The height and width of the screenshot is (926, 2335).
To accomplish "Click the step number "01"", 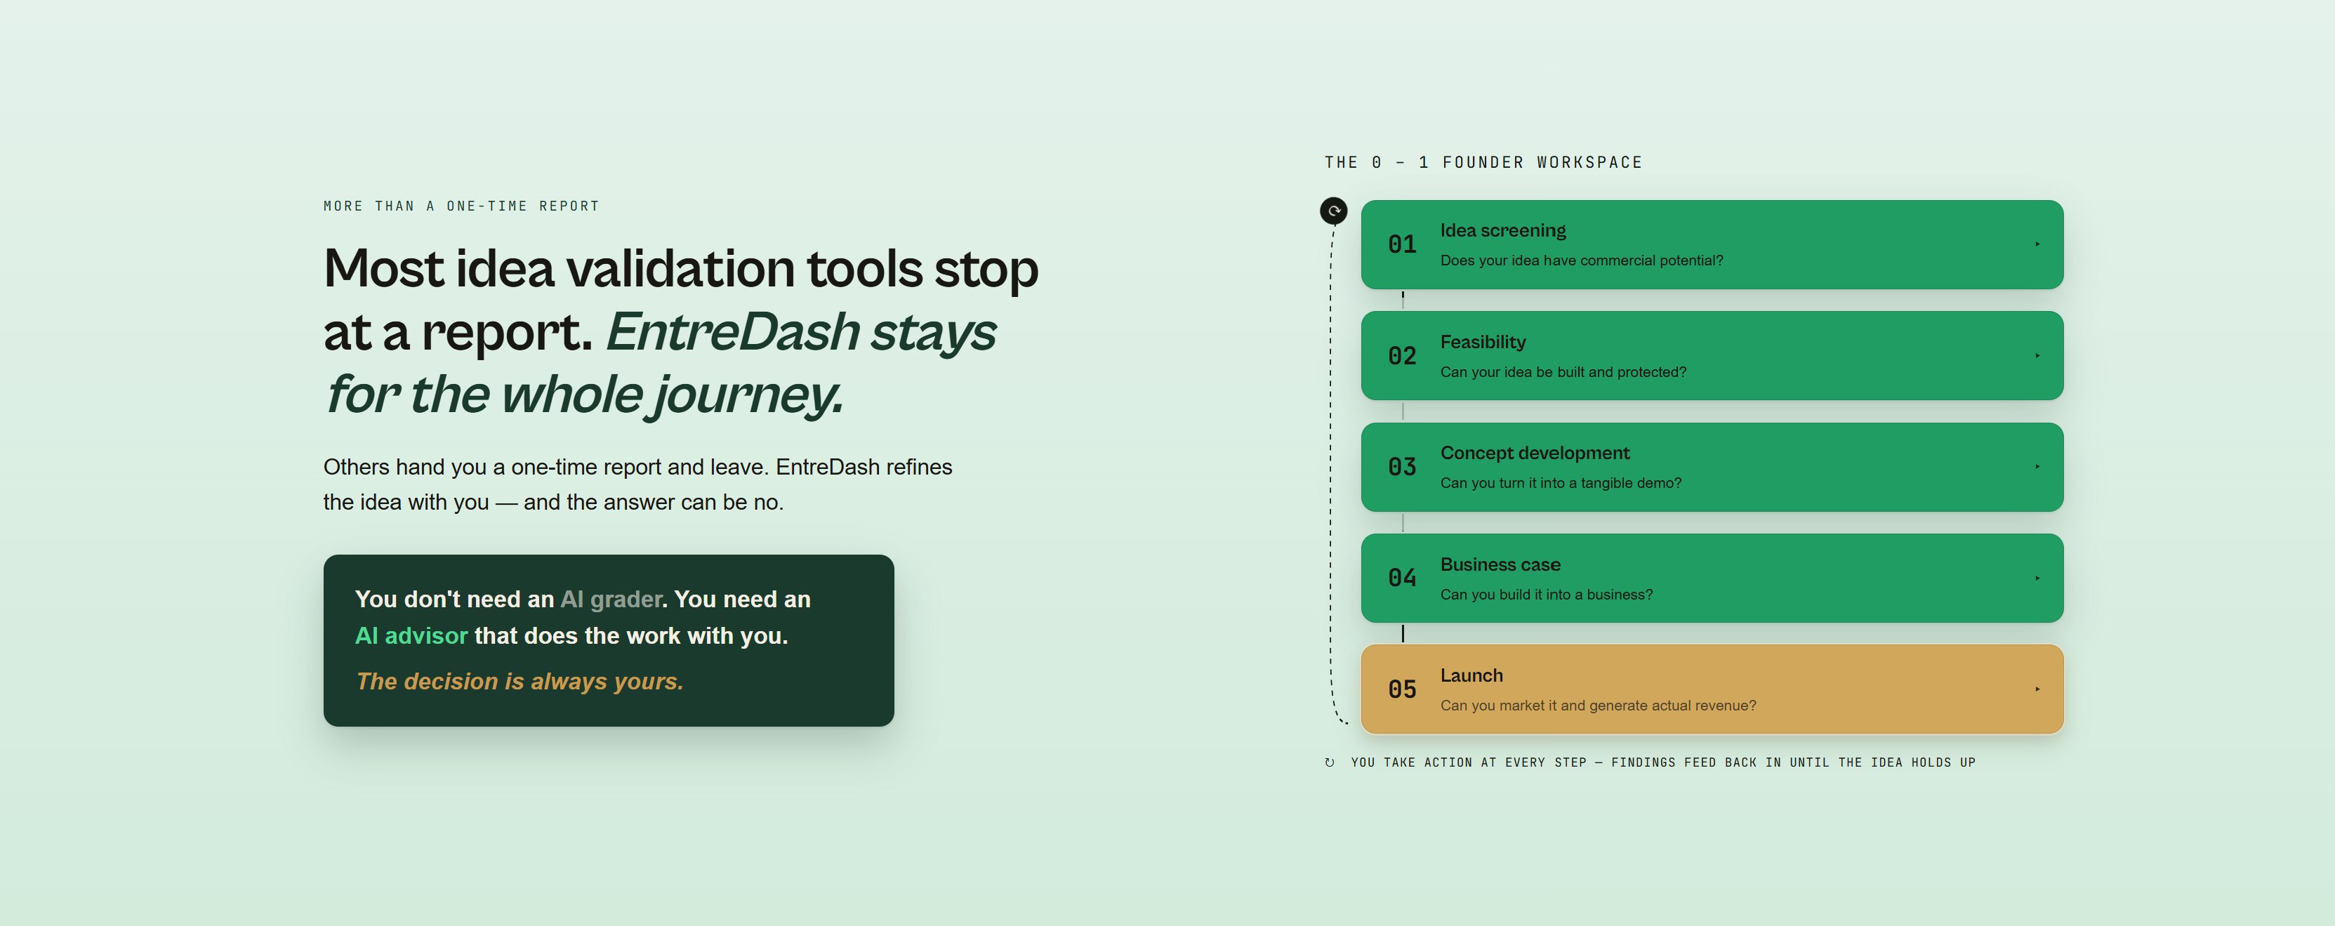I will coord(1402,244).
